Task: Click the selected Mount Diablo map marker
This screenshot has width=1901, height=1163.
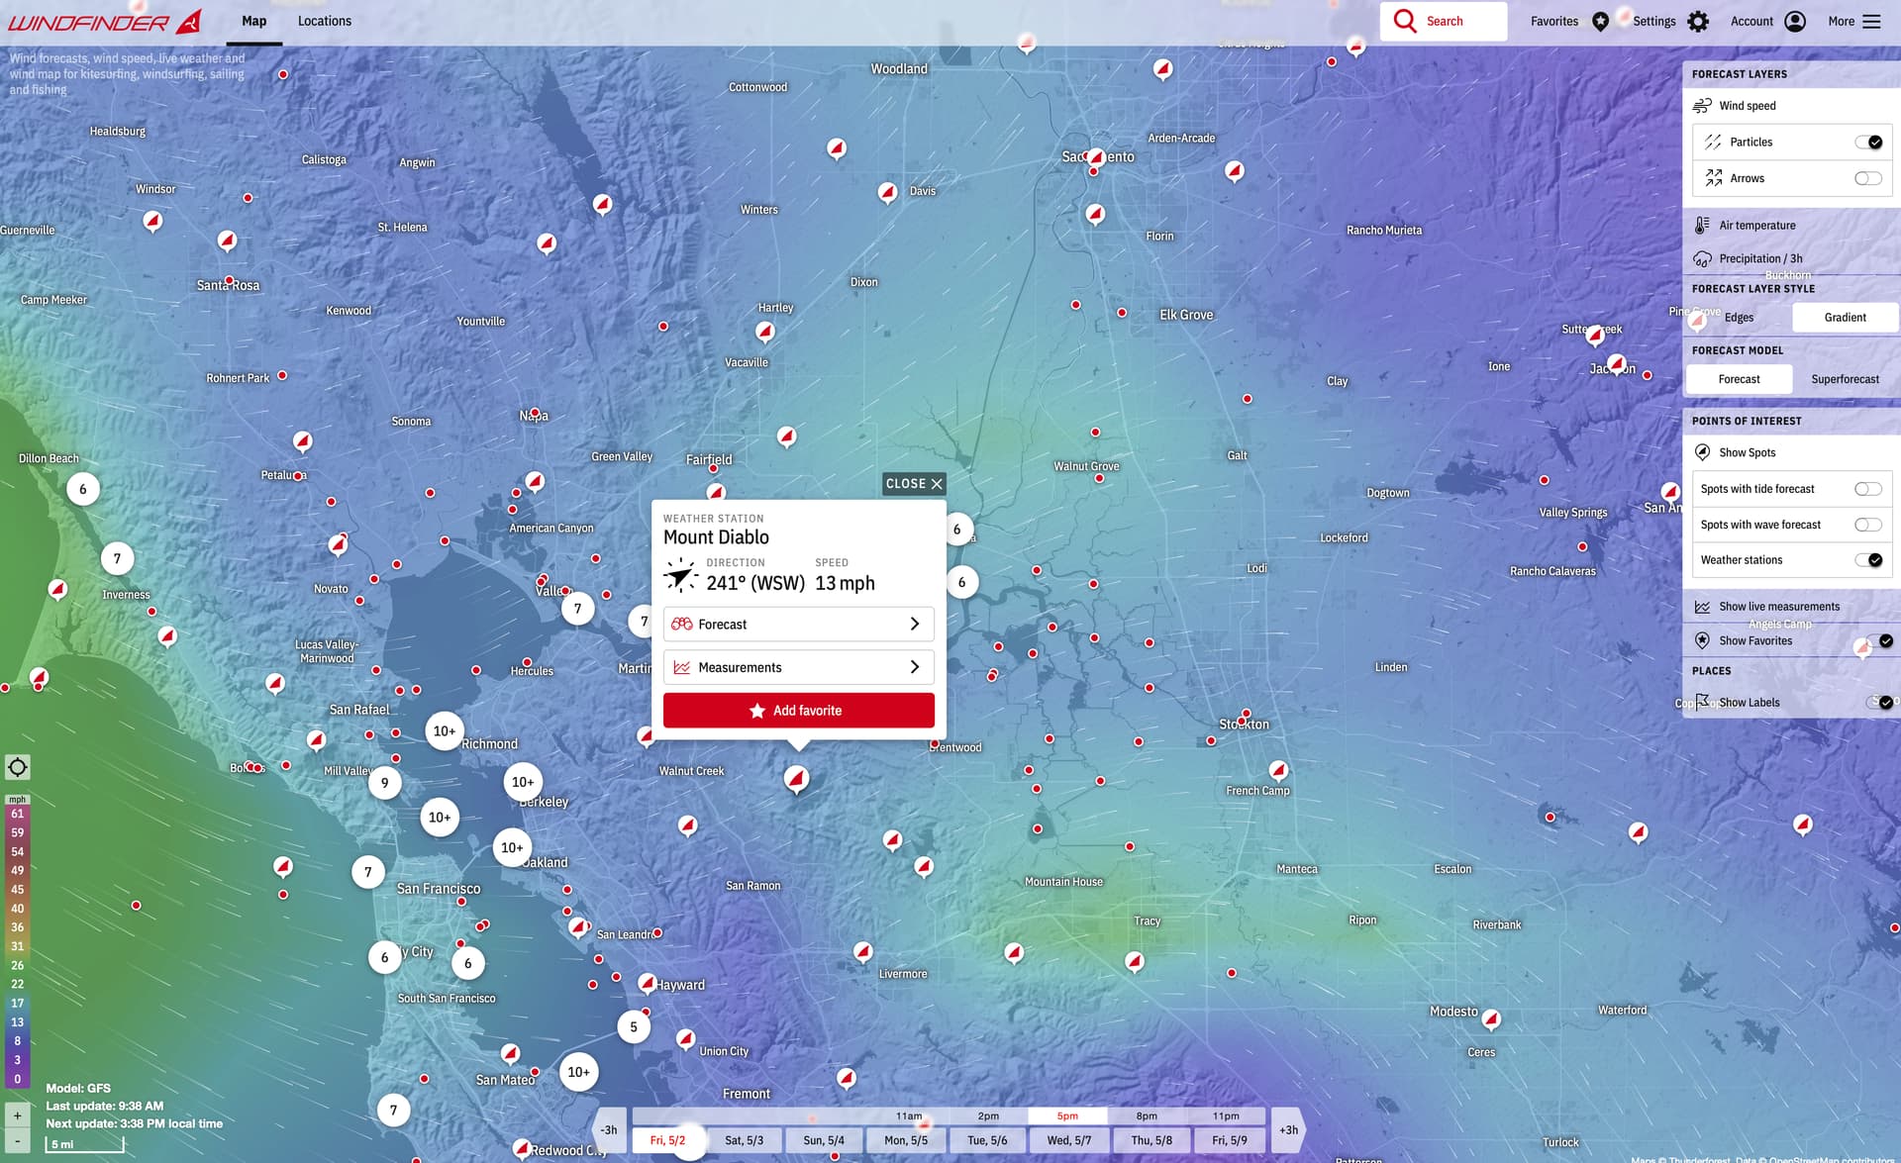Action: click(x=796, y=779)
